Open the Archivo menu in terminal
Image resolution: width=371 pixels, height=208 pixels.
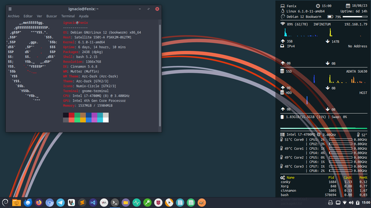13,16
